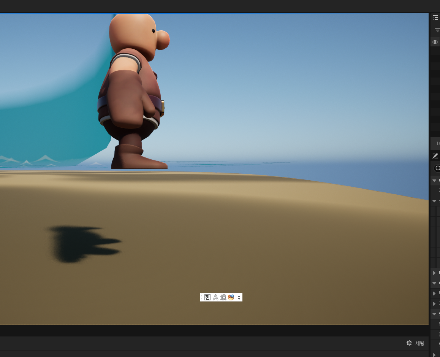Open the 세팅 settings button

coord(415,343)
